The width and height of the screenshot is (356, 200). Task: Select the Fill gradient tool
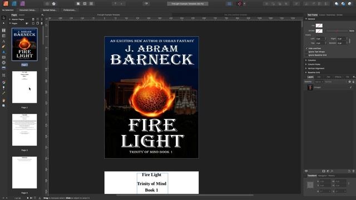(4, 82)
